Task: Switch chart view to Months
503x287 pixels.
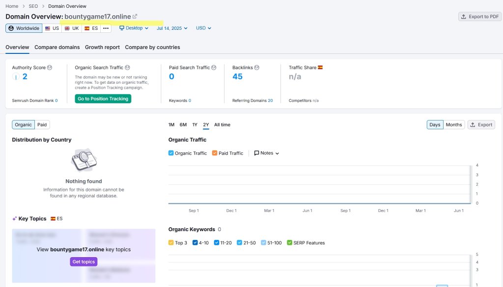Action: point(453,125)
